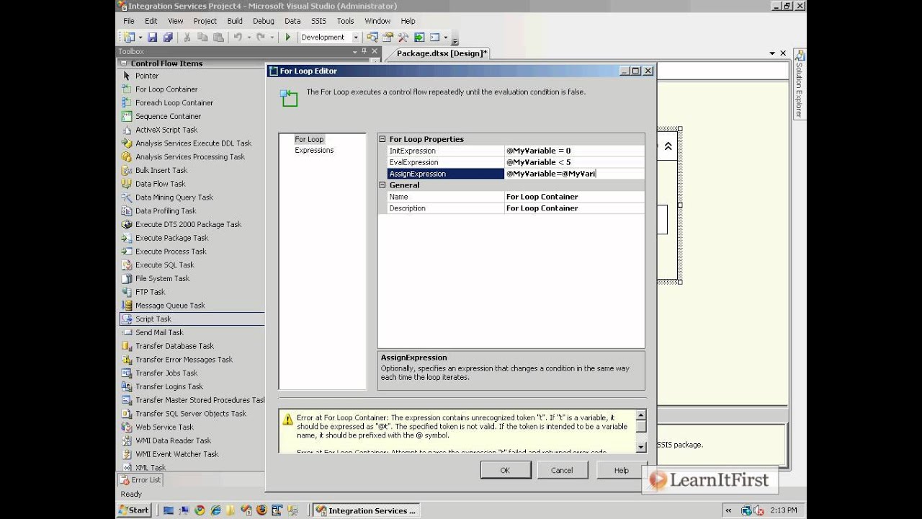This screenshot has width=922, height=519.
Task: Choose Web Service Task toolbox item
Action: click(164, 427)
